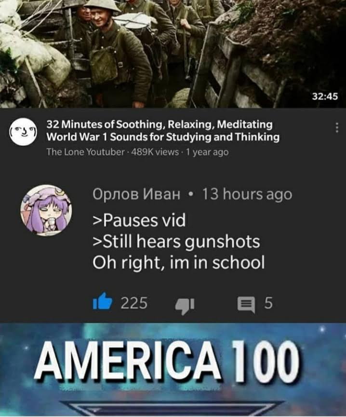Click the 5 replies count

[x=268, y=303]
